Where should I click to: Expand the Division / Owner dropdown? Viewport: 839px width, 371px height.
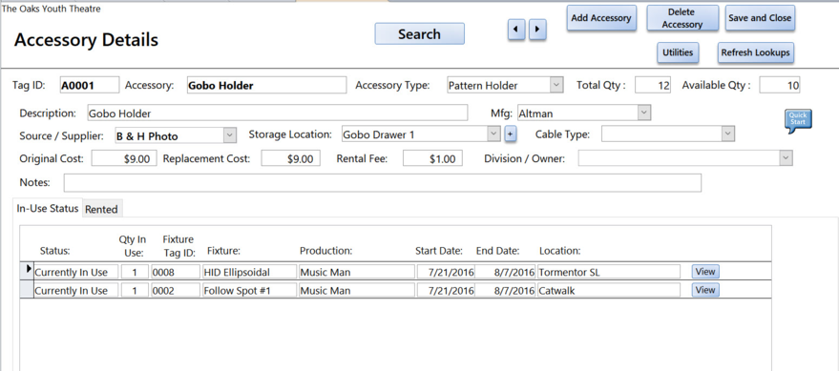pyautogui.click(x=786, y=158)
